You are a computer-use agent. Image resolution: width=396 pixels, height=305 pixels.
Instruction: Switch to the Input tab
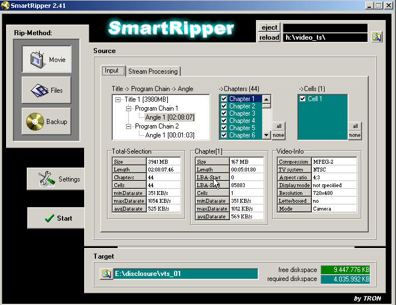click(x=113, y=70)
